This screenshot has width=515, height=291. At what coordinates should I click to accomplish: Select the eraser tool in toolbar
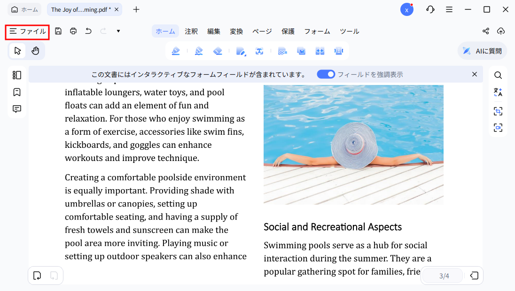coord(218,51)
